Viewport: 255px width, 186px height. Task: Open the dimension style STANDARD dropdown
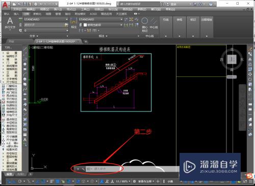pyautogui.click(x=100, y=19)
